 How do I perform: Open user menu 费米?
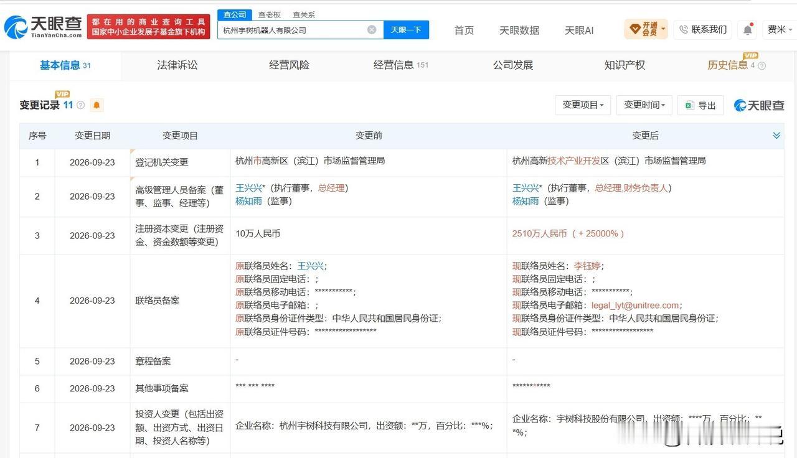pos(780,29)
